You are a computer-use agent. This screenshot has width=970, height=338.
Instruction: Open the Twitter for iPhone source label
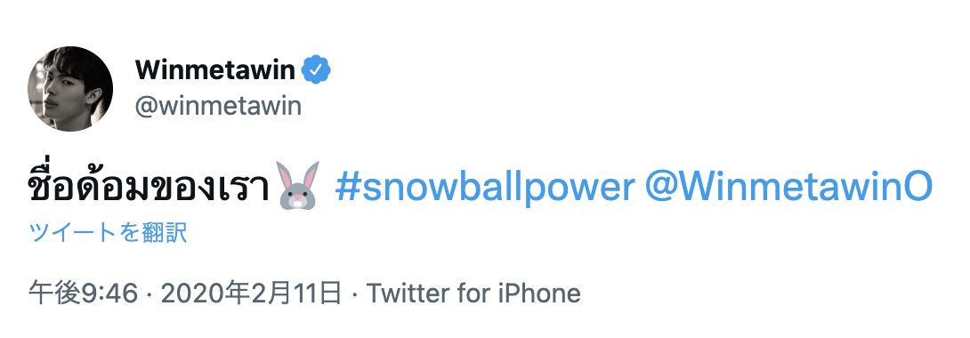pos(473,294)
